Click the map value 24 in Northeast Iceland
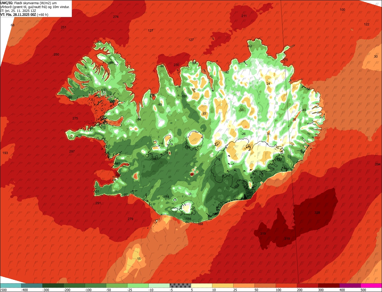Screen dimensions: 382x292 268,84
